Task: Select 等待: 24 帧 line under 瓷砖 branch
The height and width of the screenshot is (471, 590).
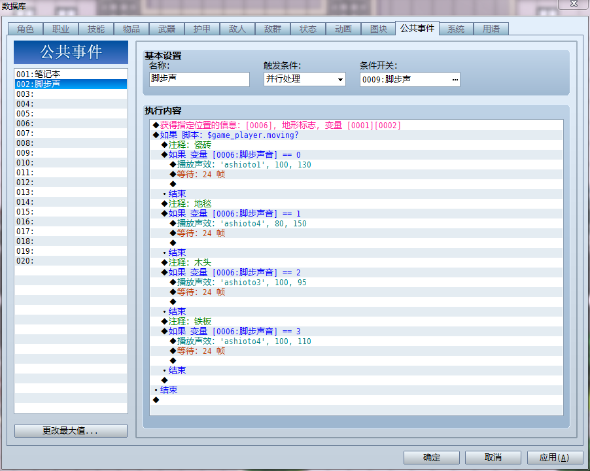Action: (x=356, y=174)
